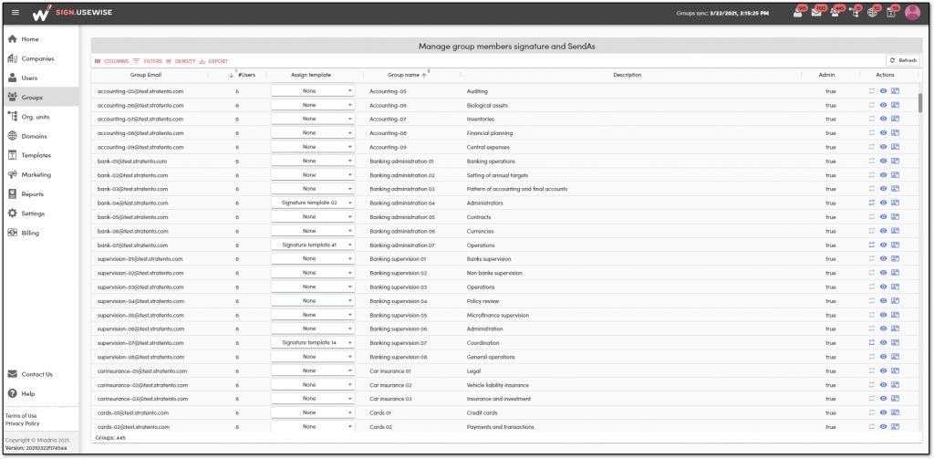Change table Density setting

(182, 61)
